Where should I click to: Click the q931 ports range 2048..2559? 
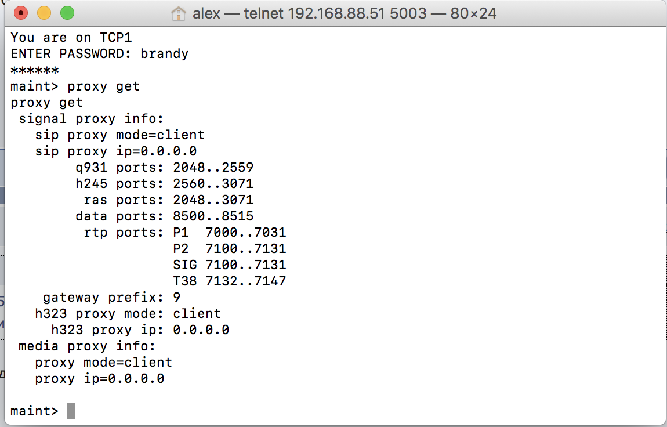213,168
